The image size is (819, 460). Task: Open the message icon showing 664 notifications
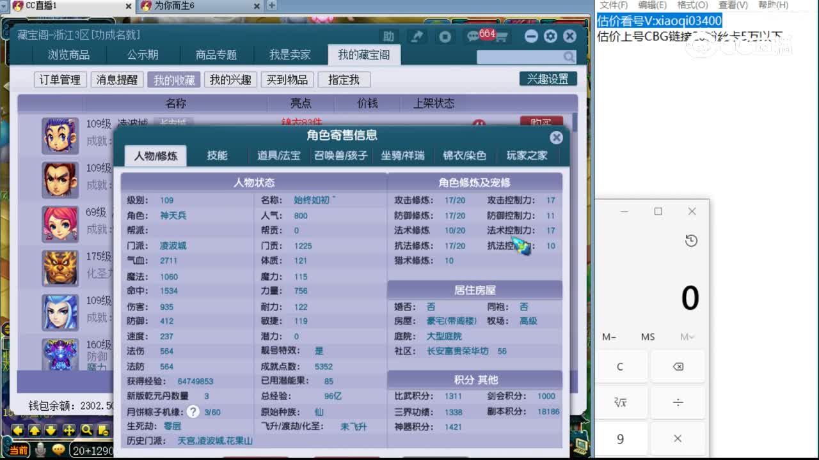(475, 36)
